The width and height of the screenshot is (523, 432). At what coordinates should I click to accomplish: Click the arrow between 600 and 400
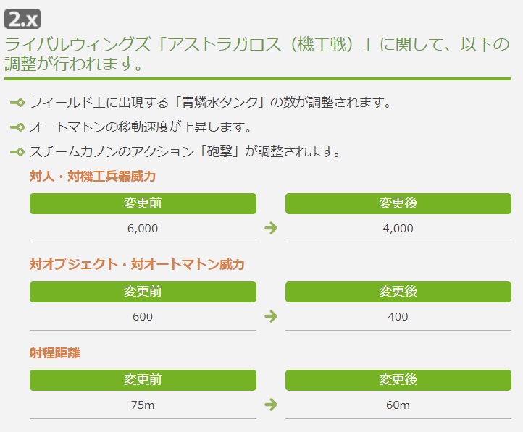point(271,316)
